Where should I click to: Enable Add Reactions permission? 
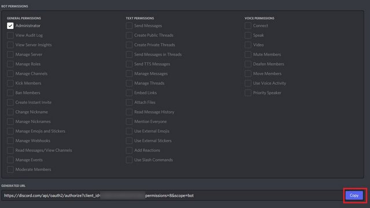[x=129, y=150]
